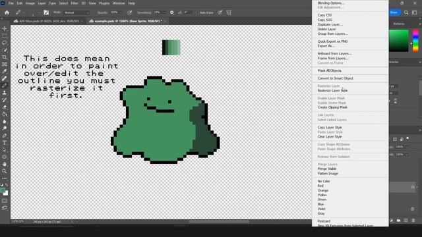Select the Clone Stamp tool
Viewport: 422px width, 237px height.
5,93
